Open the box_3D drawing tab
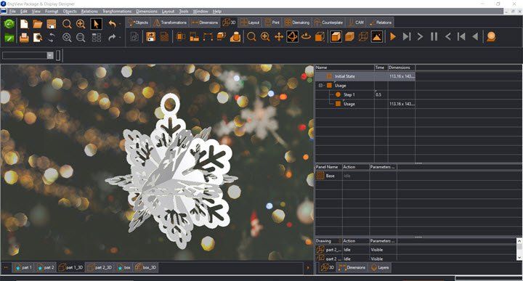The height and width of the screenshot is (281, 523). click(145, 267)
